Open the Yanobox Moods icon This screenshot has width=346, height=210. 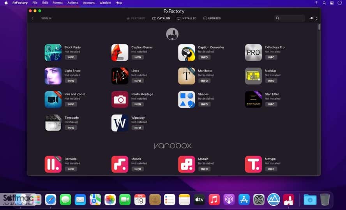(120, 164)
